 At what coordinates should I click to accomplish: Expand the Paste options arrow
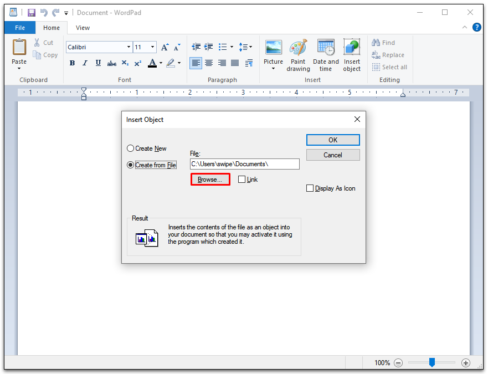tap(19, 68)
